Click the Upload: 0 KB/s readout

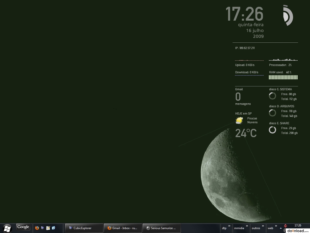(x=245, y=65)
